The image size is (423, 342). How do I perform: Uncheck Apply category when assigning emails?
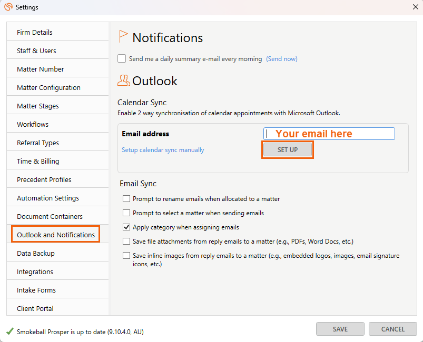[126, 227]
